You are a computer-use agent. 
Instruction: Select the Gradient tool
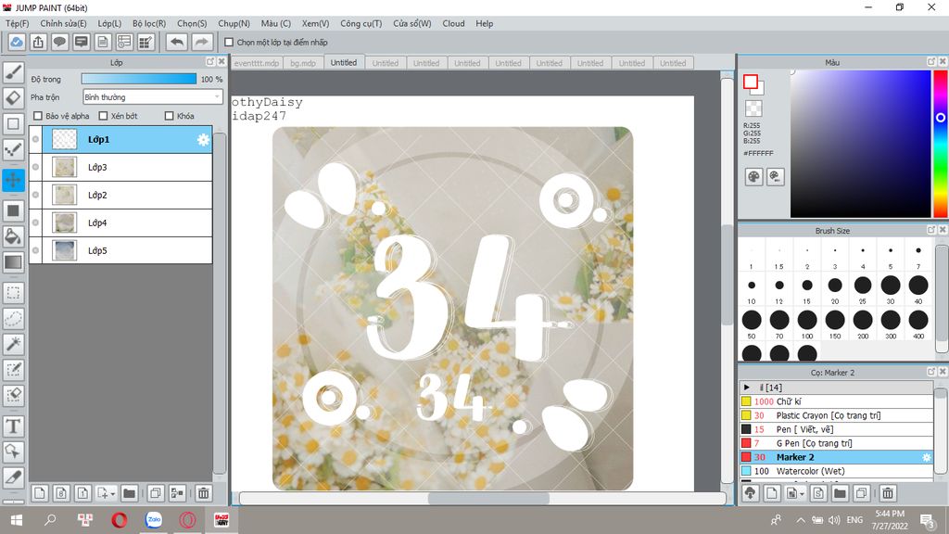pyautogui.click(x=13, y=262)
